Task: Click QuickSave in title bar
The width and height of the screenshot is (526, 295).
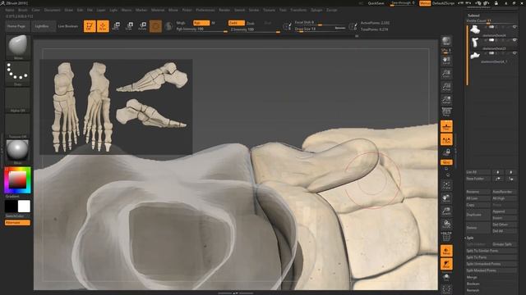Action: coord(376,3)
